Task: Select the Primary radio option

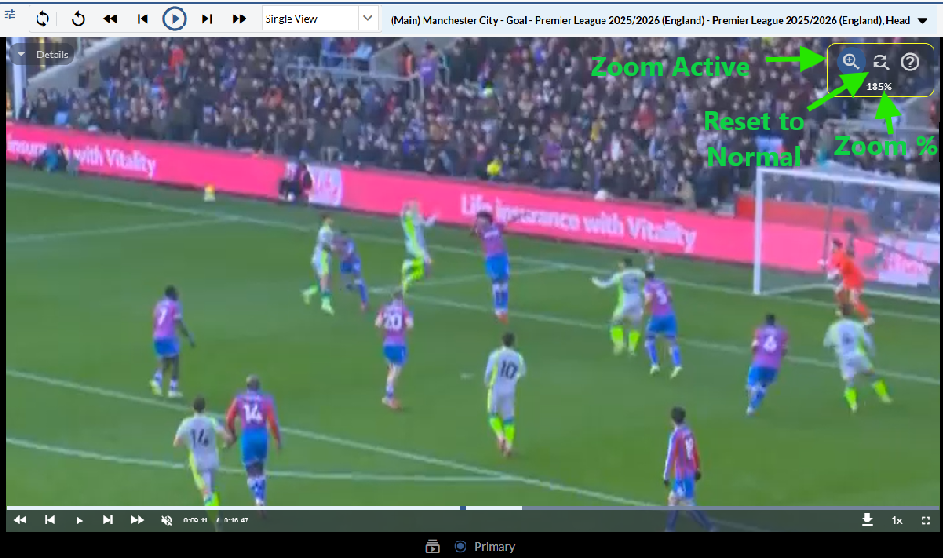Action: tap(461, 546)
